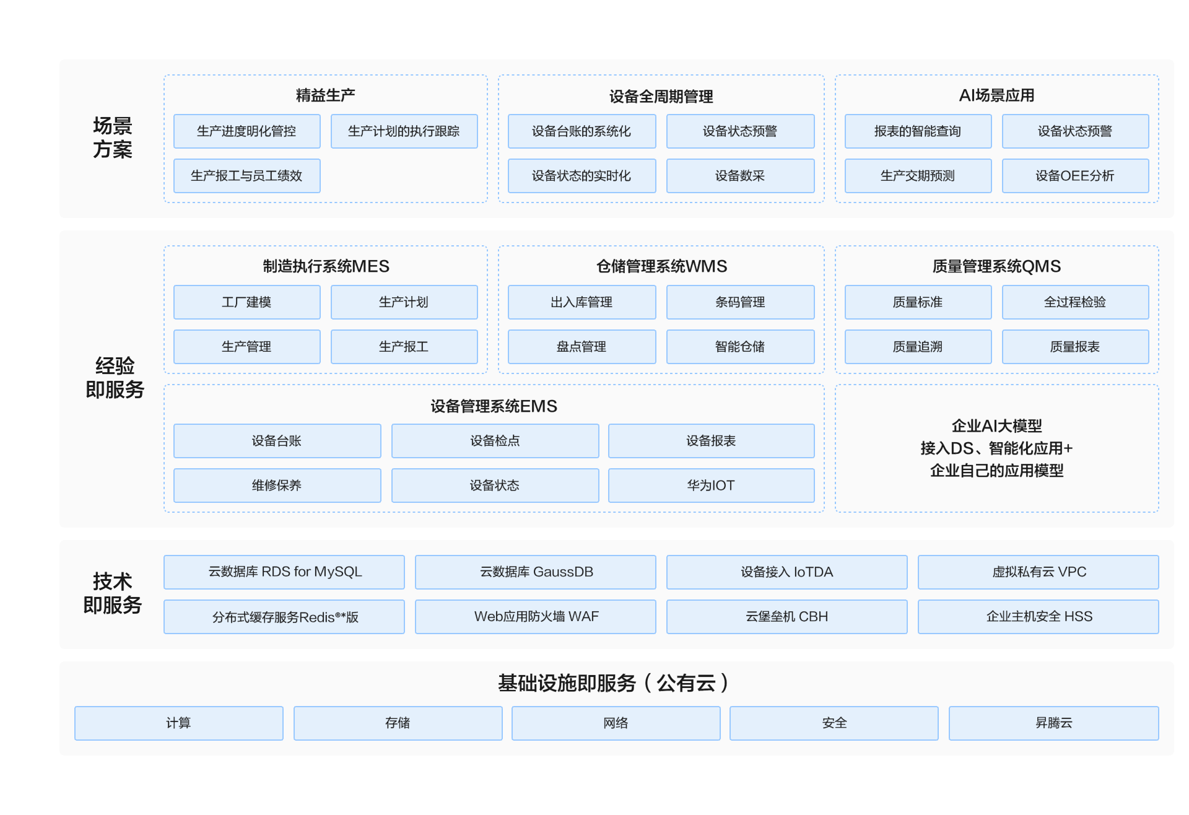Click the 设备接入 IoTDA box
The image size is (1189, 815).
pyautogui.click(x=787, y=572)
